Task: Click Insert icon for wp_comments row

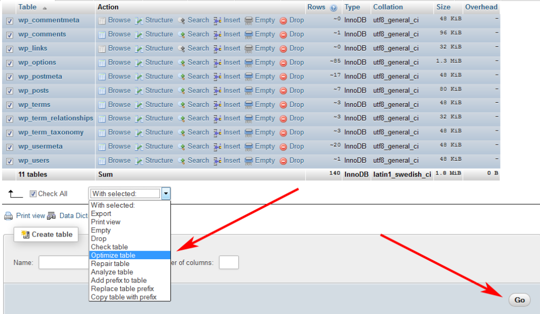Action: point(217,35)
